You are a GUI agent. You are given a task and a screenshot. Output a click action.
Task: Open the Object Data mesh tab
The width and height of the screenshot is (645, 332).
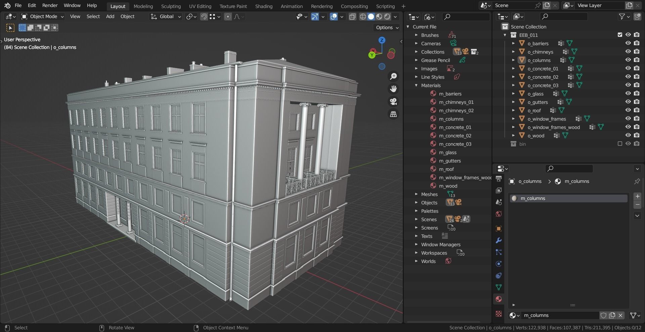499,287
